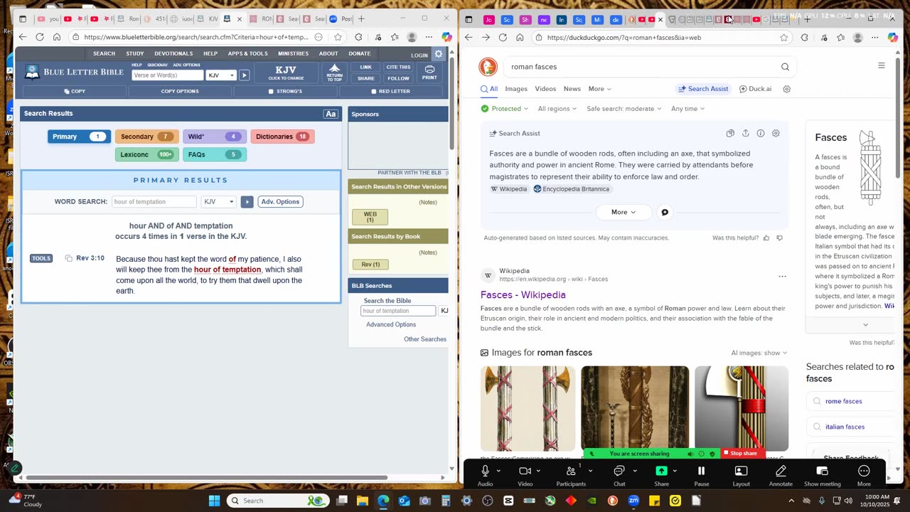910x512 pixels.
Task: Open the APPS & TOOLS menu
Action: click(x=247, y=54)
